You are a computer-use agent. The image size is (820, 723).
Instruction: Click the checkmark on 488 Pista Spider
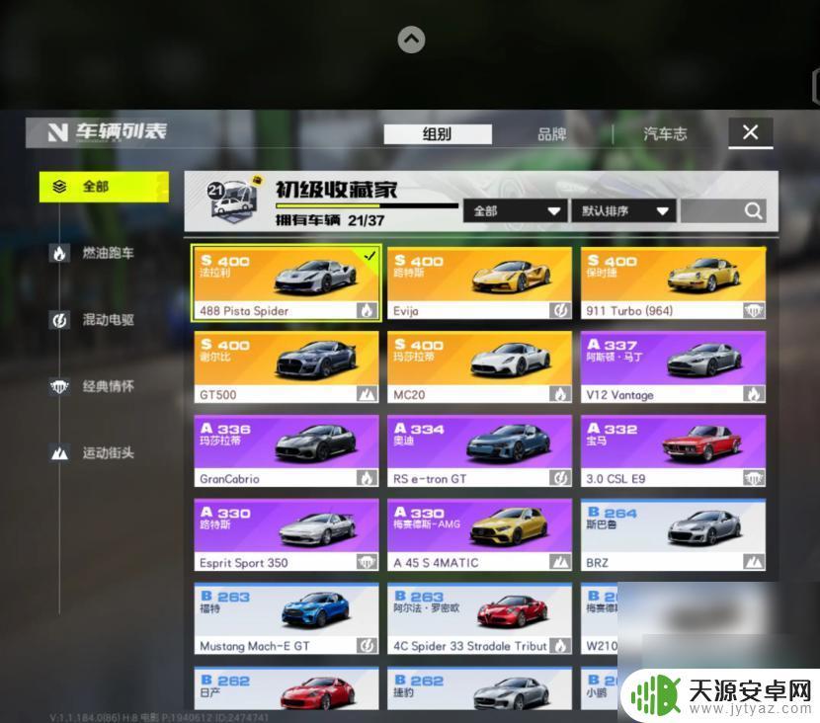[369, 256]
